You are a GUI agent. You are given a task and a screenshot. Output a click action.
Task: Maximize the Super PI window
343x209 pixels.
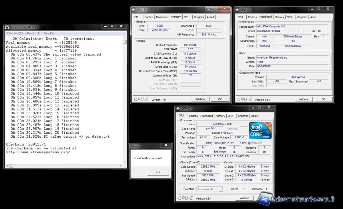click(112, 27)
